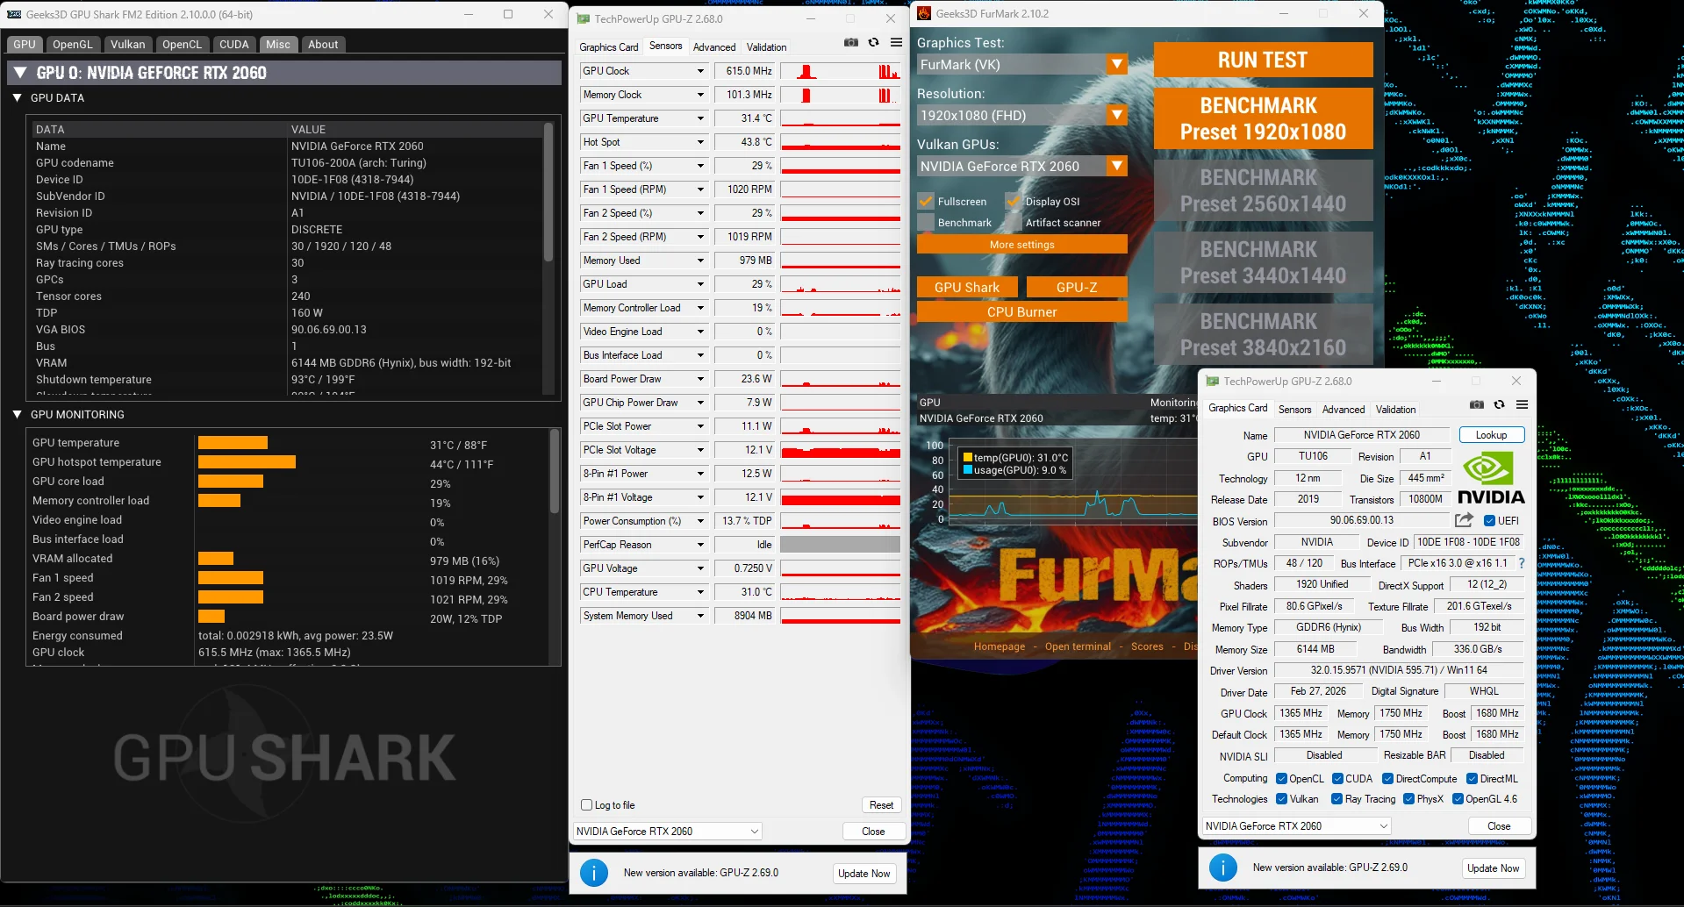Open the Resolution 1920x1080 dropdown
This screenshot has width=1684, height=907.
1116,116
